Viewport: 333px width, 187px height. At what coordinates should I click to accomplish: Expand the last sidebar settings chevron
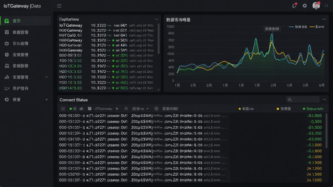[47, 100]
